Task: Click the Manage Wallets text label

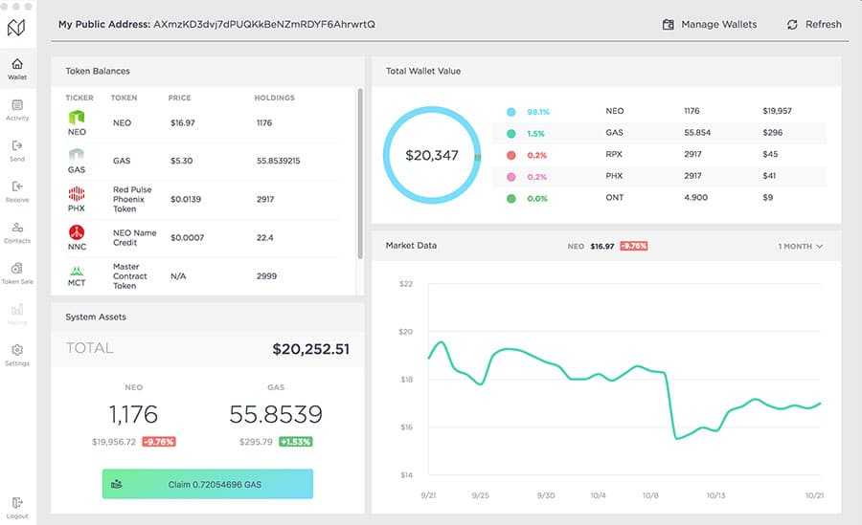Action: point(719,24)
